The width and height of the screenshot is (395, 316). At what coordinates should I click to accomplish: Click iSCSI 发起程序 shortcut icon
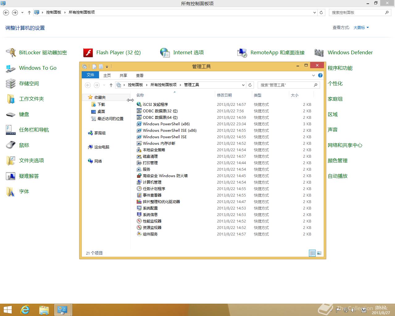139,104
